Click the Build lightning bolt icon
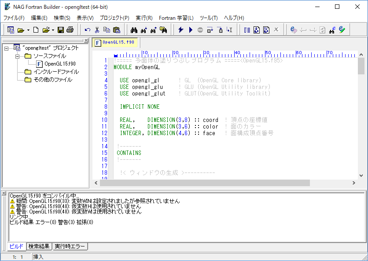 pyautogui.click(x=181, y=30)
